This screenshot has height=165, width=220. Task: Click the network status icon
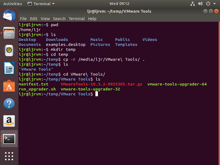pyautogui.click(x=193, y=4)
